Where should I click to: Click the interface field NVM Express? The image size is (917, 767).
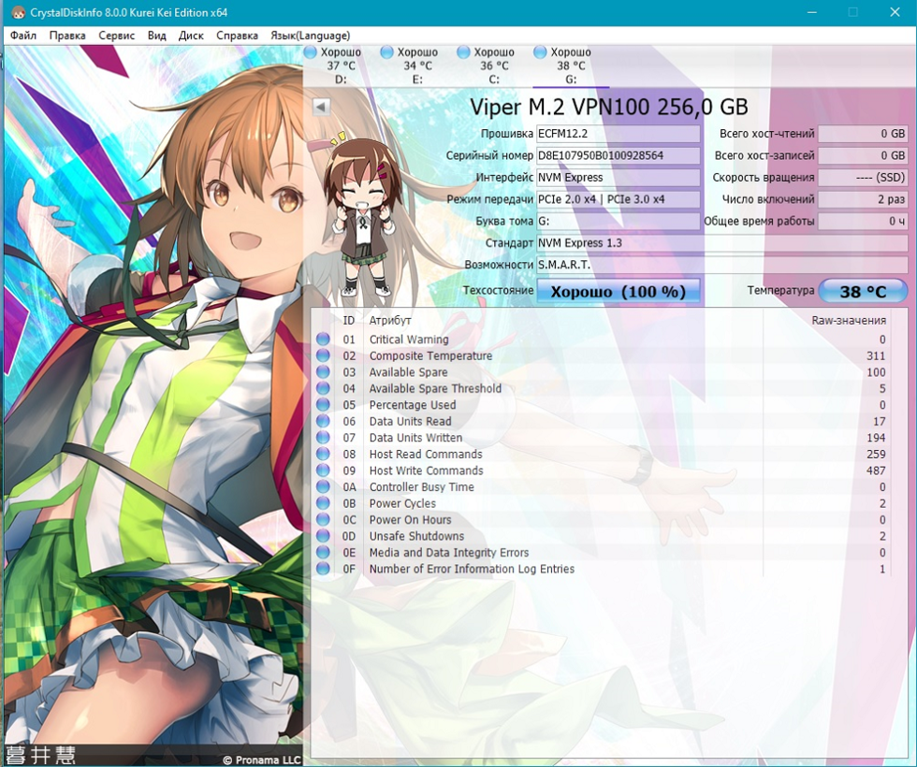[x=619, y=178]
